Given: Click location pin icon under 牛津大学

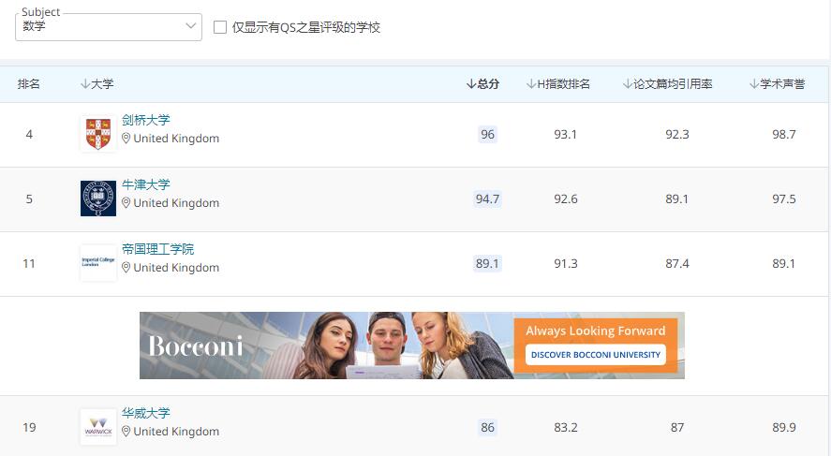Looking at the screenshot, I should point(126,203).
